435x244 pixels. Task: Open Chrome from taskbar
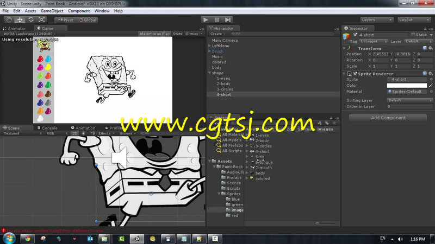pyautogui.click(x=27, y=239)
